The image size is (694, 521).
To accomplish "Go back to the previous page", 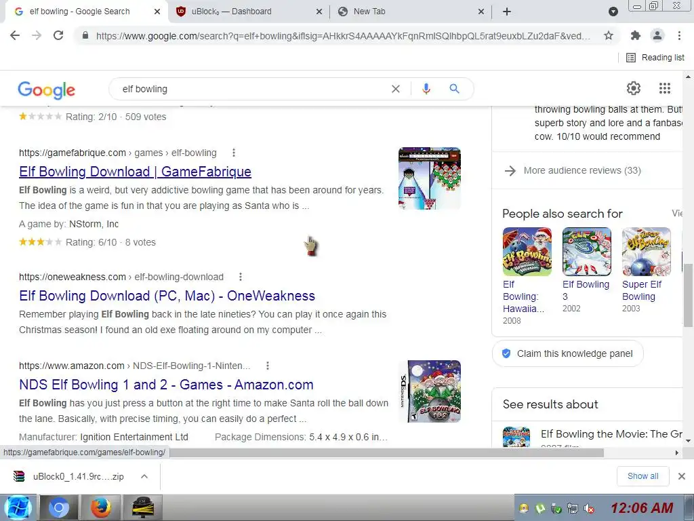I will pyautogui.click(x=15, y=35).
